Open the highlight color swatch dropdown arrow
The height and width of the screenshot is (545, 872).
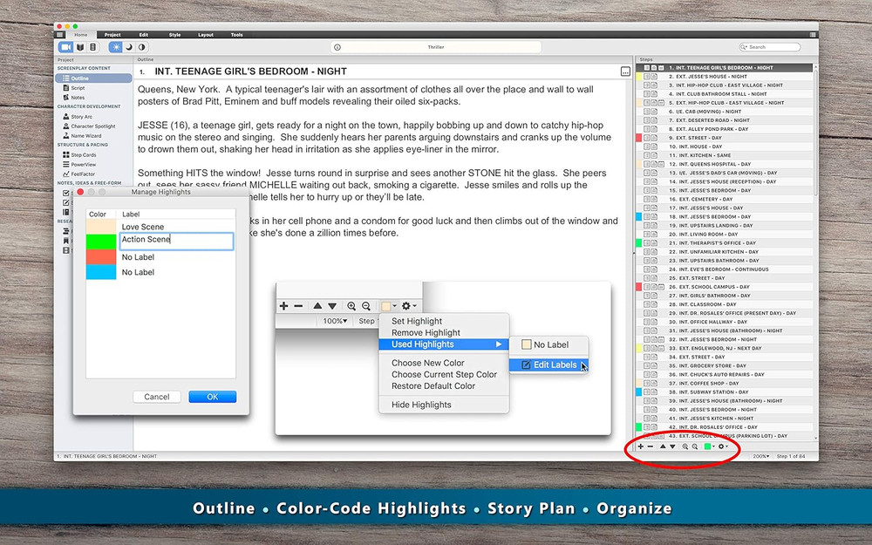713,447
